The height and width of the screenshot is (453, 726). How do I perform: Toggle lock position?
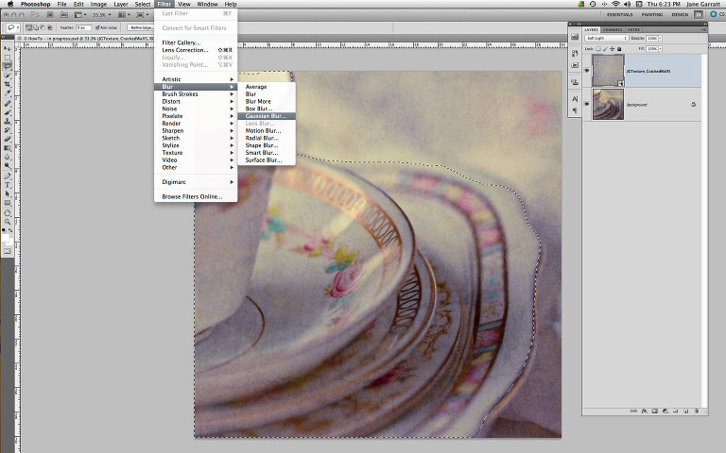(x=613, y=48)
